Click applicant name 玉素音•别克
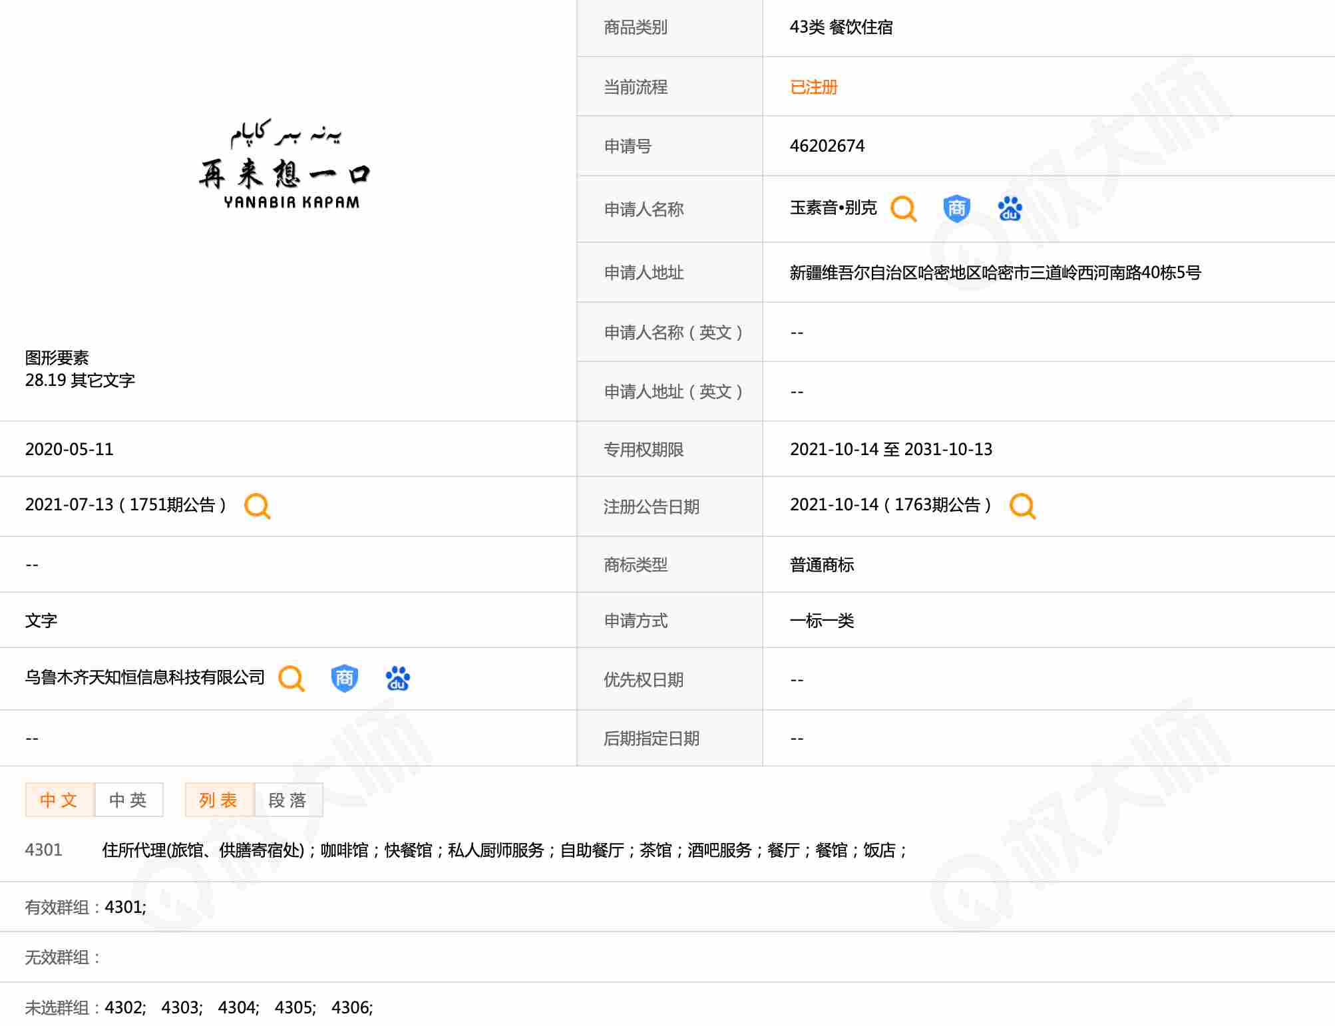 pos(833,208)
